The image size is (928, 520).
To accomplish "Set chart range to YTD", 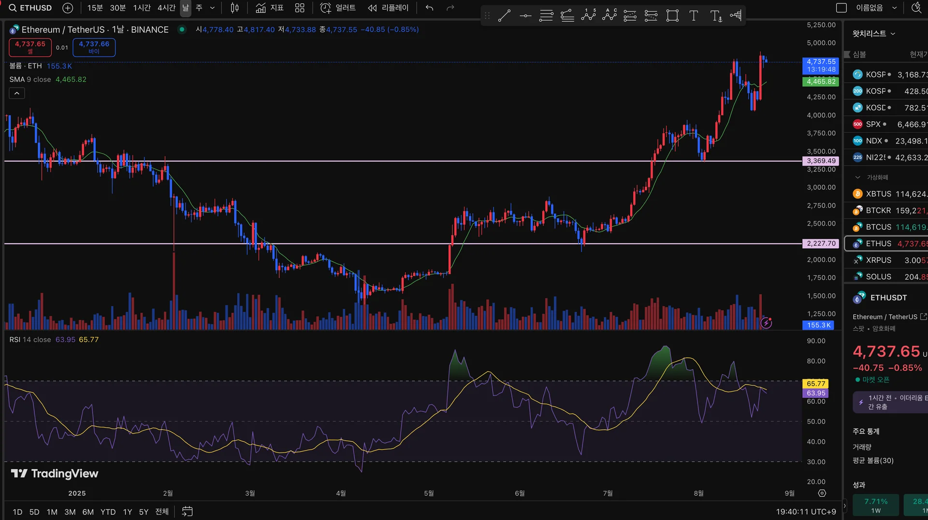I will point(108,512).
